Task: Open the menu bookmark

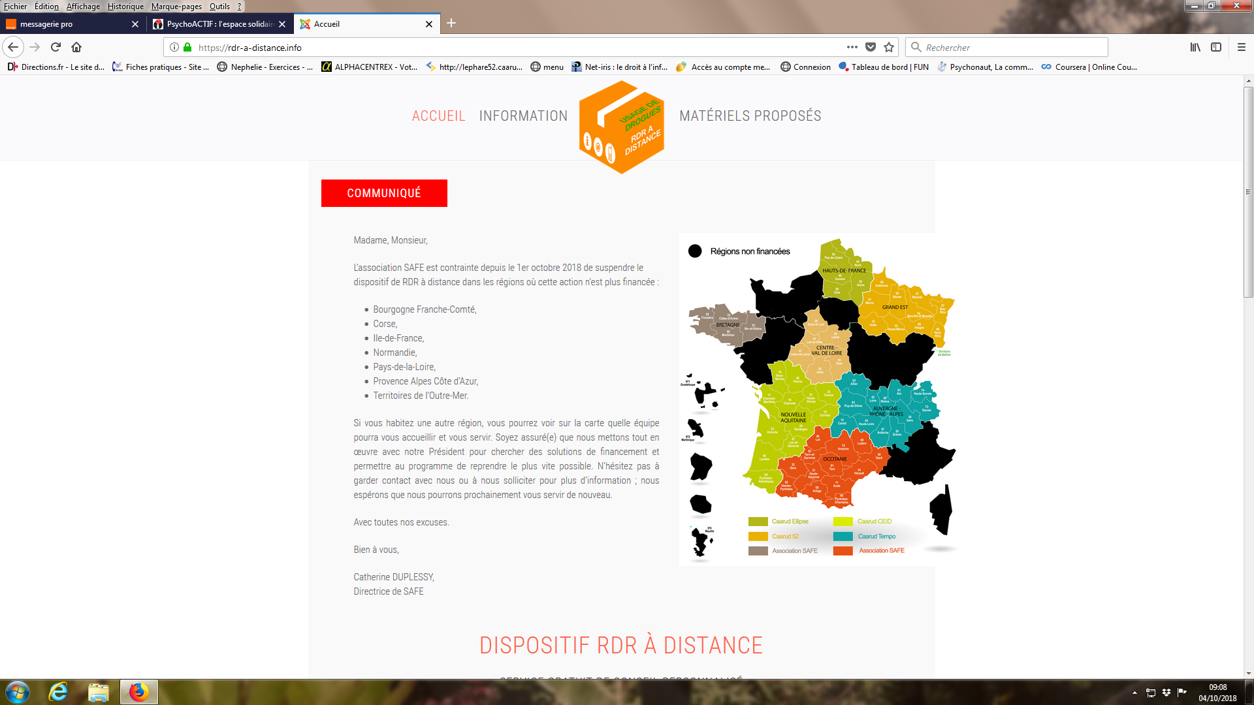Action: click(x=547, y=67)
